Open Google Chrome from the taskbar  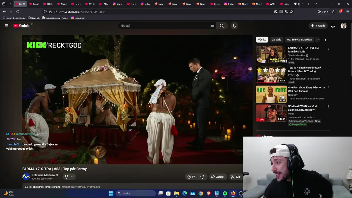pos(201,193)
